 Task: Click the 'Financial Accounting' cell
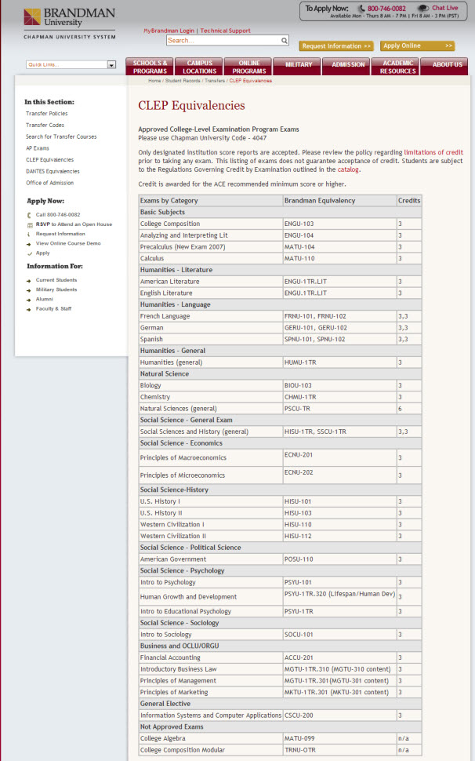[x=210, y=657]
